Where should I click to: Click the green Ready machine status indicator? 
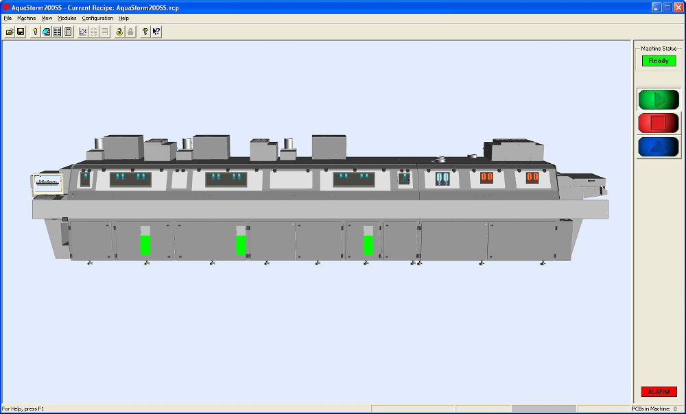point(659,61)
